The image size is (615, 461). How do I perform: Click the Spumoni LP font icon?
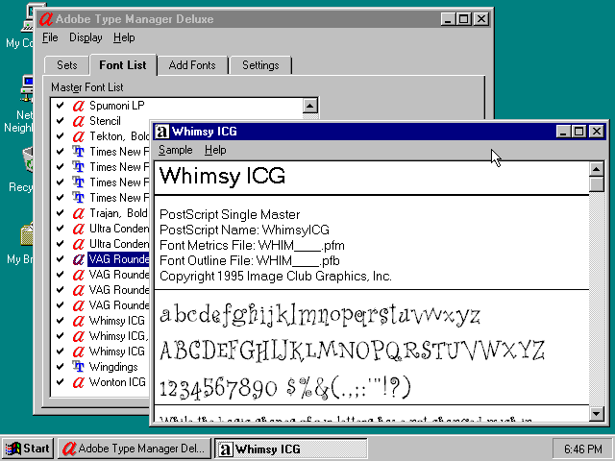point(78,106)
